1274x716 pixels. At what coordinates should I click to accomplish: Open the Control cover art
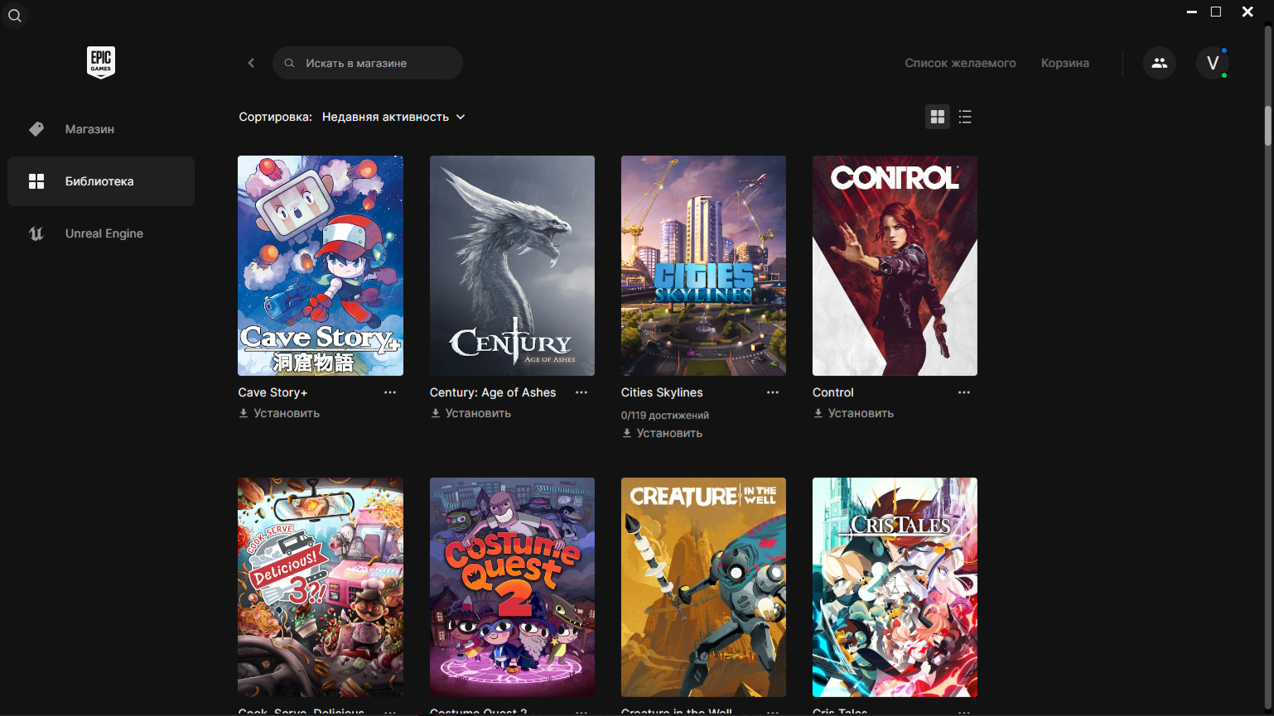click(895, 266)
